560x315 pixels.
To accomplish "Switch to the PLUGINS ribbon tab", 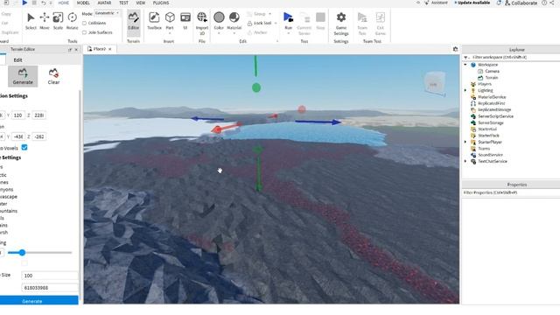I will (x=161, y=3).
